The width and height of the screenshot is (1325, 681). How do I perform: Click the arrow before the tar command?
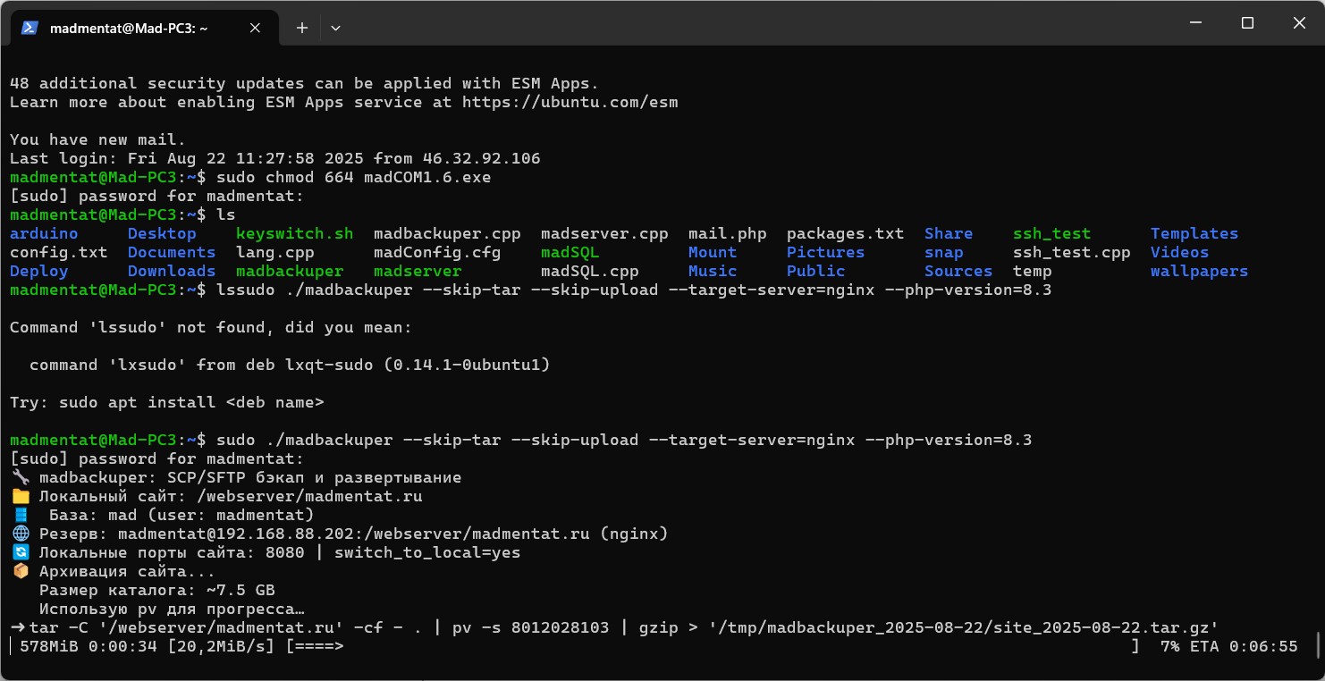coord(18,627)
